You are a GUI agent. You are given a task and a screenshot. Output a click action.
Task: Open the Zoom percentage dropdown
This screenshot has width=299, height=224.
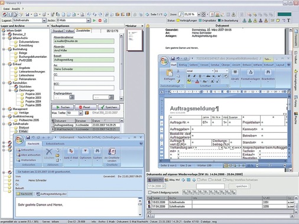click(199, 14)
